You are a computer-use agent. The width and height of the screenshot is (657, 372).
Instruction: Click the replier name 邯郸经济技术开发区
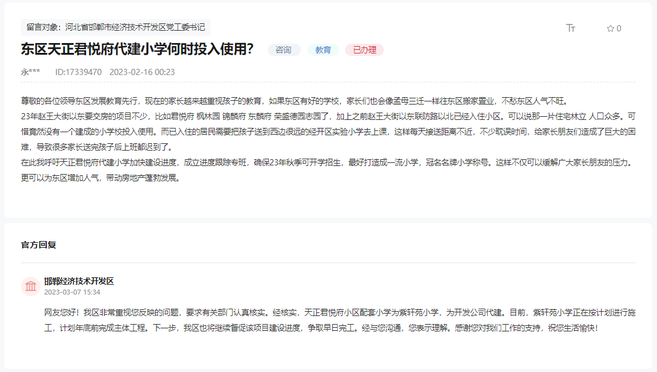79,281
